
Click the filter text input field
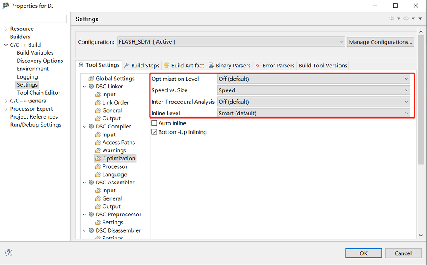[35, 19]
